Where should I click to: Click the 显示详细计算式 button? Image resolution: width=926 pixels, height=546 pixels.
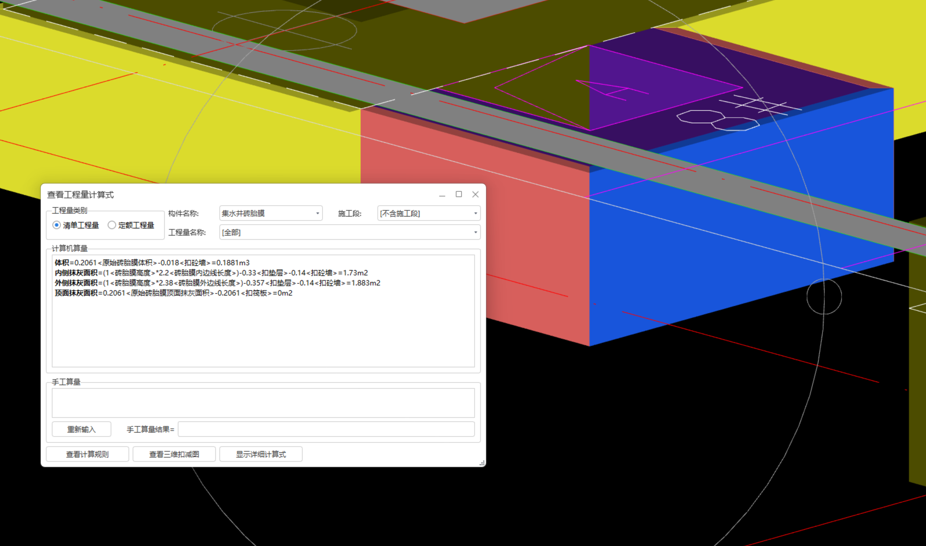[x=261, y=454]
